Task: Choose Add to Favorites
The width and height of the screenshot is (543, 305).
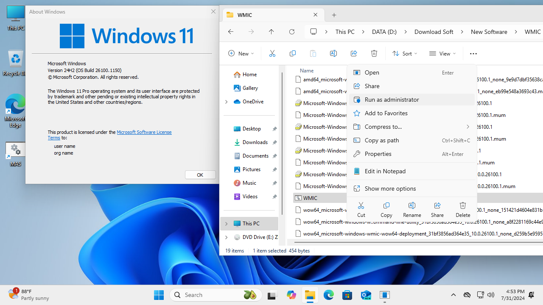Action: (411, 113)
